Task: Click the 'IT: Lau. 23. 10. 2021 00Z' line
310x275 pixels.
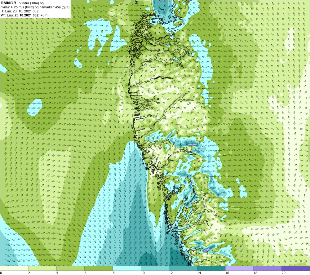Action: point(20,11)
